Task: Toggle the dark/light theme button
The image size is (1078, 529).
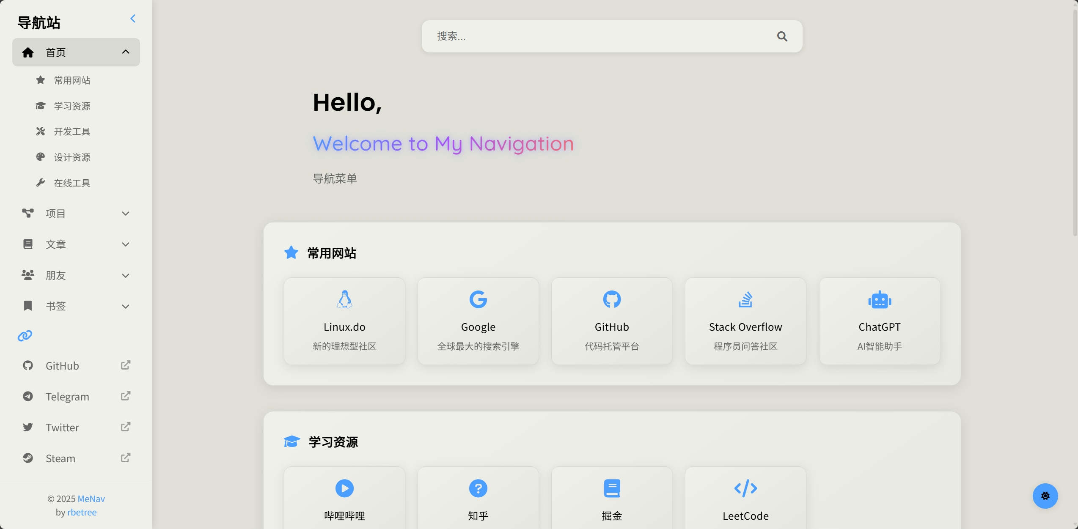Action: (x=1045, y=496)
